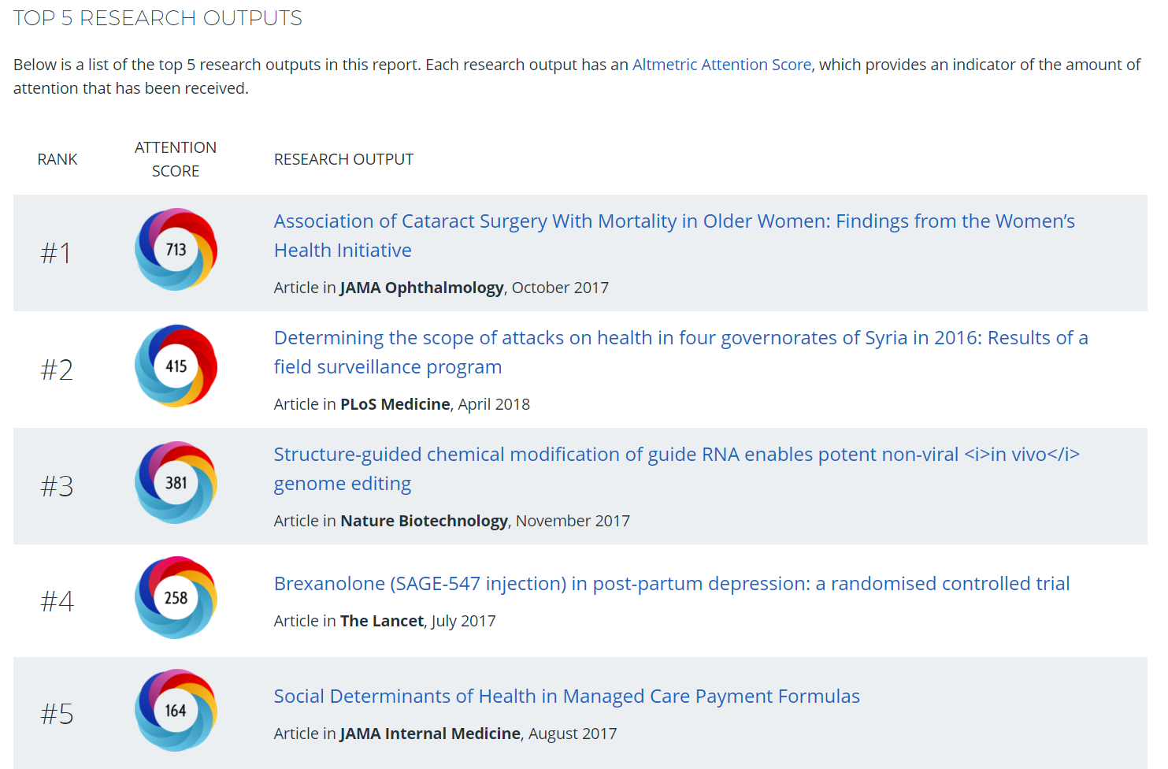The height and width of the screenshot is (769, 1168).
Task: Click the Altmetric donut badge showing 415
Action: click(176, 366)
